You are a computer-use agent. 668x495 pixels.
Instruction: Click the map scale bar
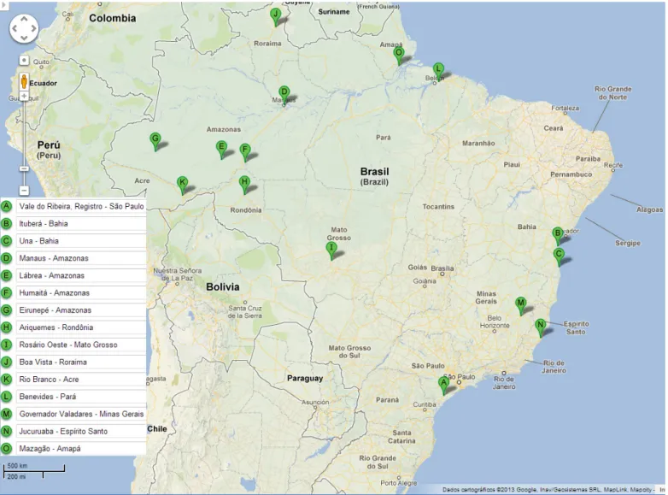tap(34, 470)
